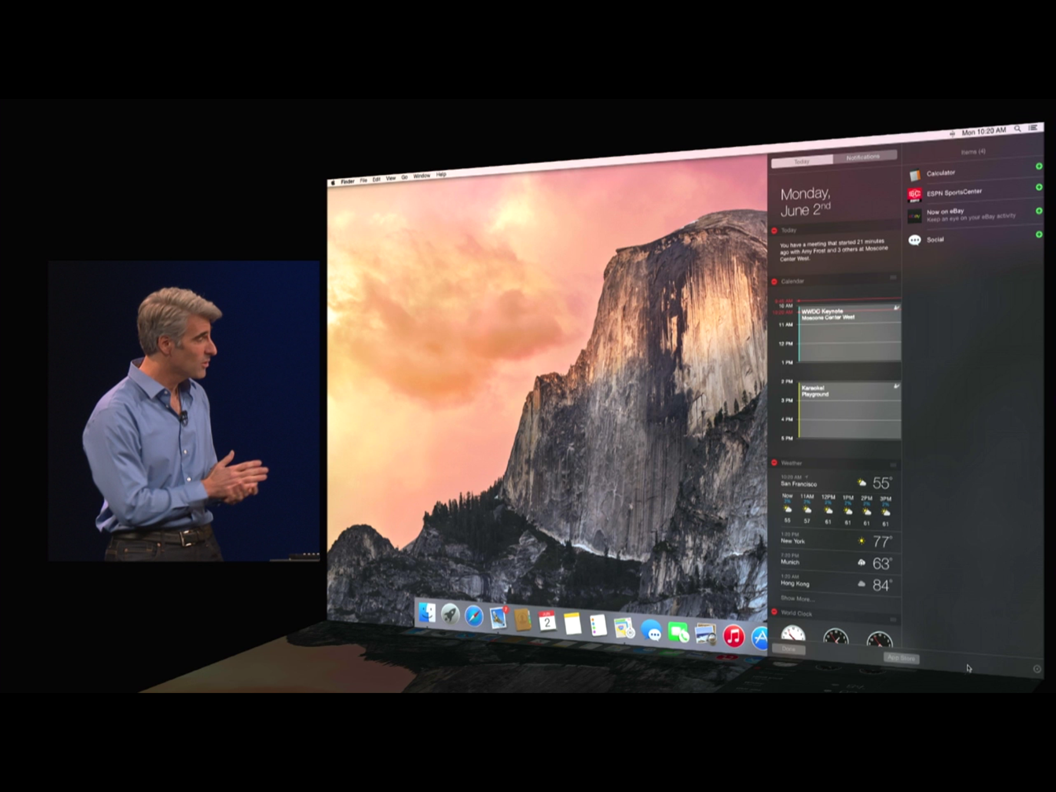Open blue App Store Dock icon
The image size is (1056, 792).
pyautogui.click(x=760, y=639)
